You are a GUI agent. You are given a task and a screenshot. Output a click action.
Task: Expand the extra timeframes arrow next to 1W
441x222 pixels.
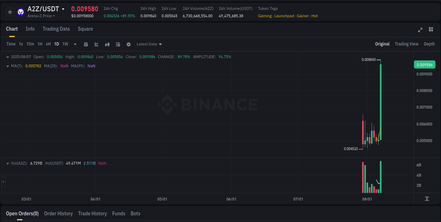(75, 44)
